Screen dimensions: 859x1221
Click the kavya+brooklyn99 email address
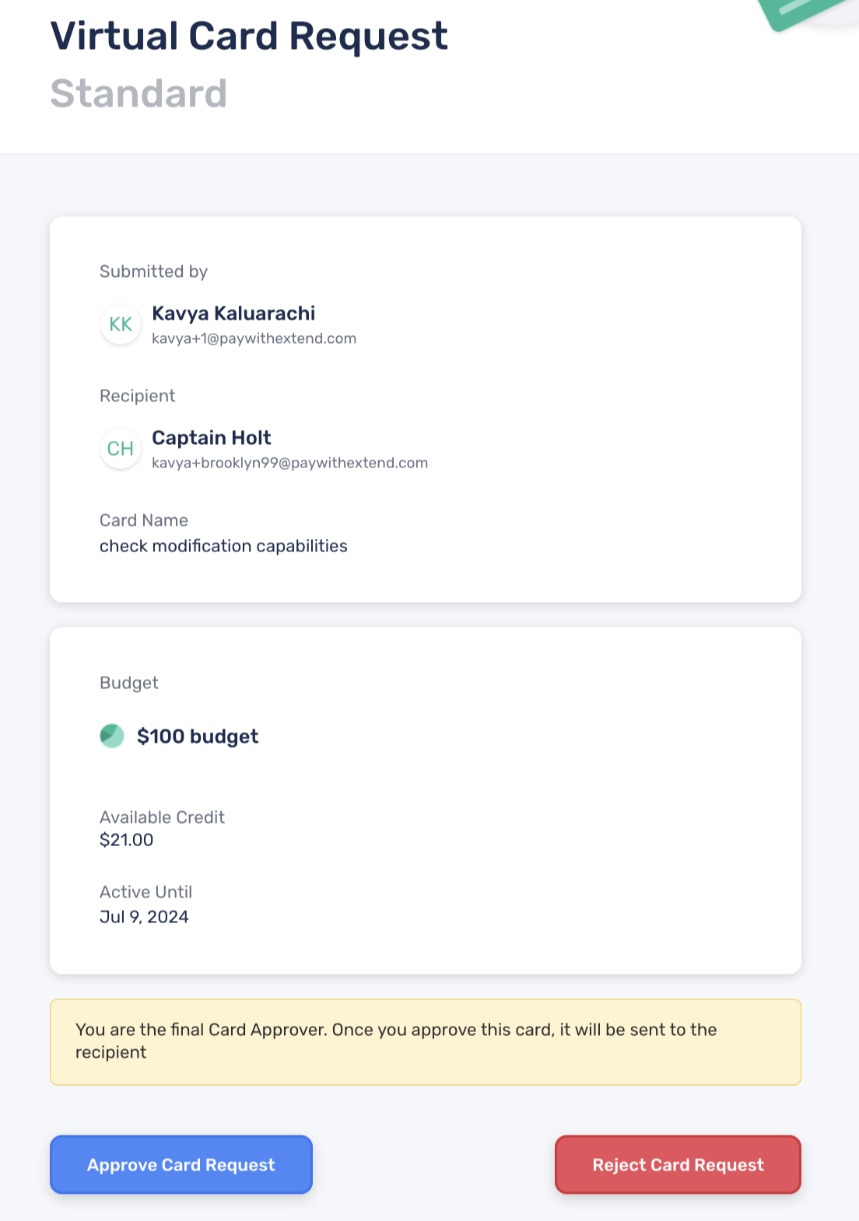point(289,463)
